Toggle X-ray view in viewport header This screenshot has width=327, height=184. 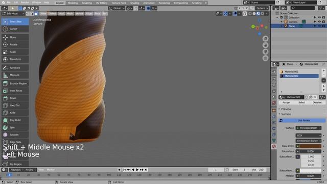pyautogui.click(x=244, y=14)
